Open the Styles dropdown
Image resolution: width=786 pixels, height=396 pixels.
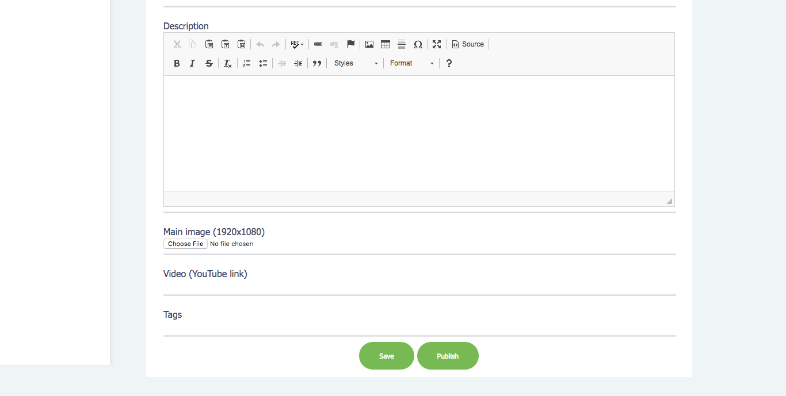tap(356, 63)
